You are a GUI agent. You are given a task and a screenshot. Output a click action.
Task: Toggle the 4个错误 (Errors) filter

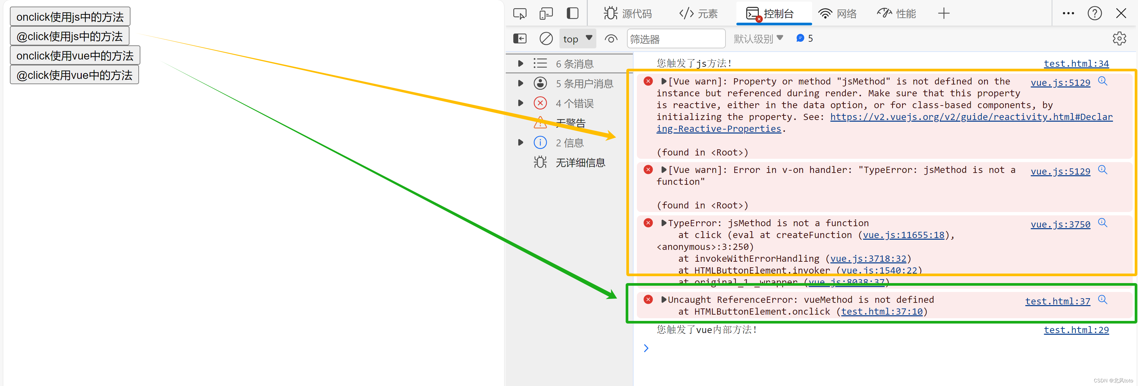click(568, 102)
